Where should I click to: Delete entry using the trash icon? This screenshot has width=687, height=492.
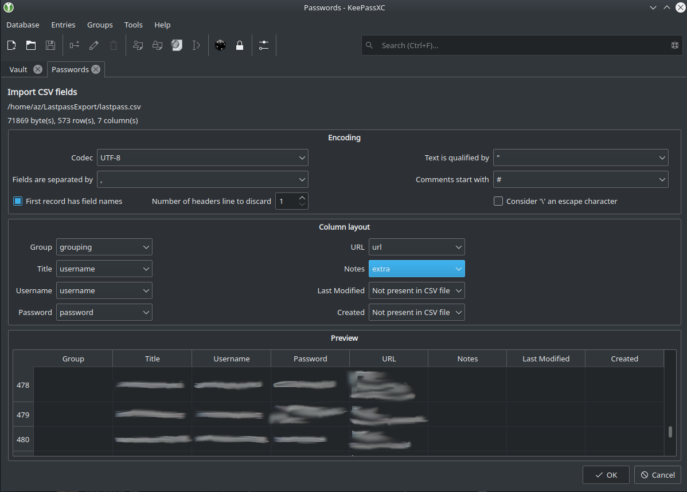(114, 45)
